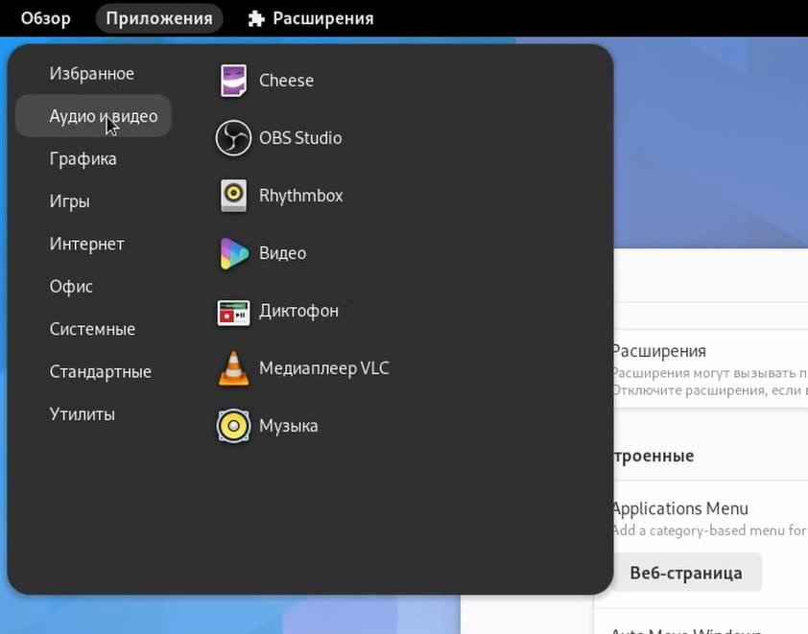808x634 pixels.
Task: Close the Приложения menu button
Action: tap(159, 18)
